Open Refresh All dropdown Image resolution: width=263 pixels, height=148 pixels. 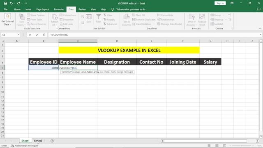[55, 20]
